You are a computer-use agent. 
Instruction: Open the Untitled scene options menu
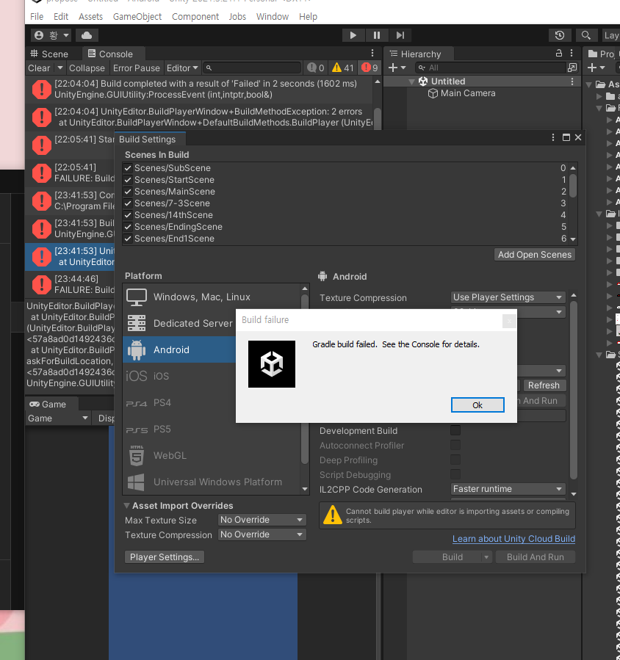[572, 81]
